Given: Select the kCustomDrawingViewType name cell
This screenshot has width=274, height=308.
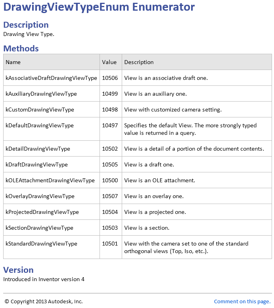Looking at the screenshot, I should [x=40, y=110].
